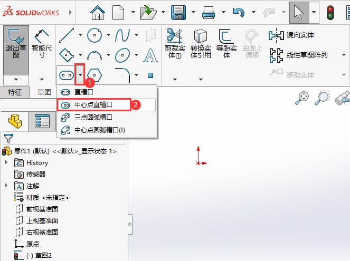
Task: Expand the SOLIDWORKS menu arrow beside logo
Action: point(70,13)
